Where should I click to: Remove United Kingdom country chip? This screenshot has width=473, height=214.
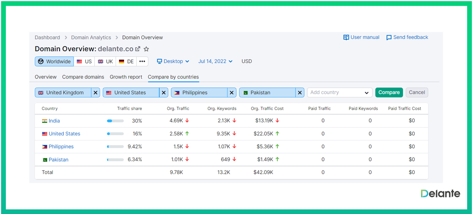pyautogui.click(x=96, y=93)
